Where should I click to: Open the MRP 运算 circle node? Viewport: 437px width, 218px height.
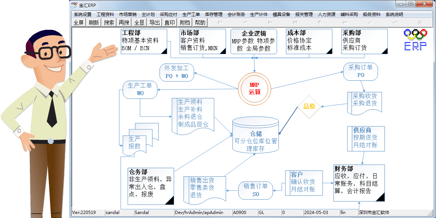[x=255, y=88]
